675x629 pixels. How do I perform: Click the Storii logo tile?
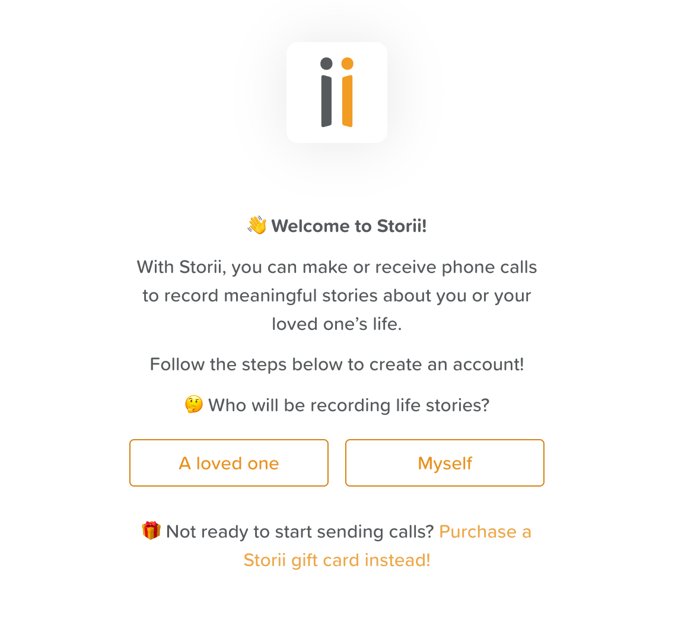pos(336,93)
